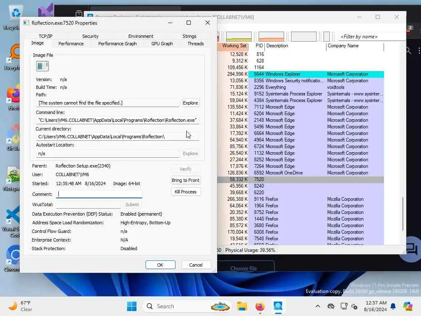Image resolution: width=421 pixels, height=316 pixels.
Task: Click the cloud sync tray icon
Action: coord(331,306)
